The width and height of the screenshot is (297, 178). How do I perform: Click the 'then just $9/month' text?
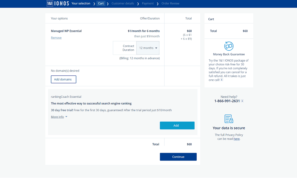pyautogui.click(x=147, y=36)
